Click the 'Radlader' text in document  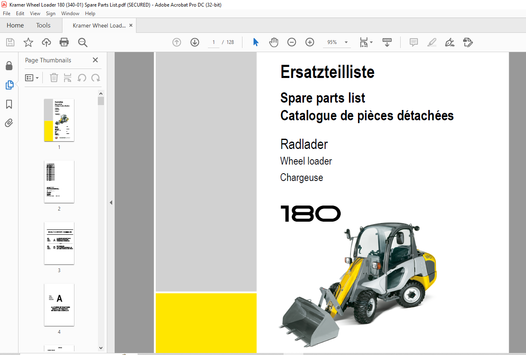pyautogui.click(x=304, y=144)
